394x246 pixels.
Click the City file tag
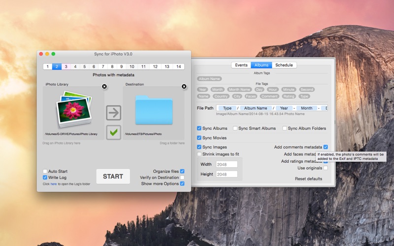point(237,96)
